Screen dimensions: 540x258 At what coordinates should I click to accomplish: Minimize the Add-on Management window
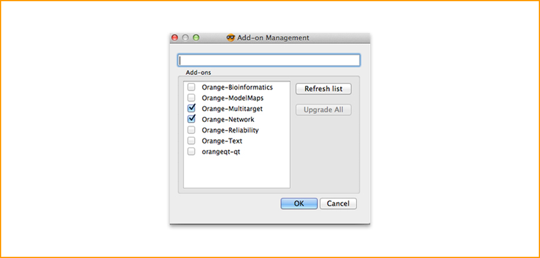(x=185, y=38)
